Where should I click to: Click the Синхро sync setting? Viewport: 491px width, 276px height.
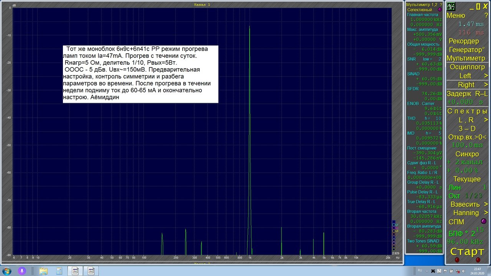pos(467,154)
